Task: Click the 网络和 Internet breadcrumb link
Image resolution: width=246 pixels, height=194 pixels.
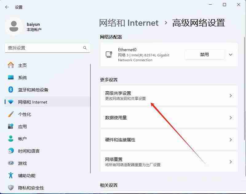Action: pos(128,23)
